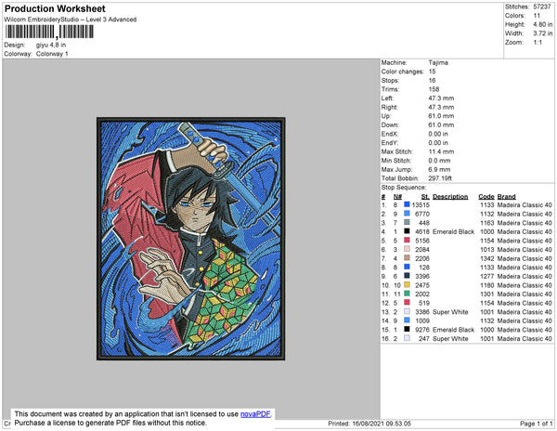Click the blue swatch in stop row 1
Screen dimensions: 557x431
click(407, 204)
